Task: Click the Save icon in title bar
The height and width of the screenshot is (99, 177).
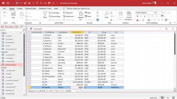Action: [8, 3]
